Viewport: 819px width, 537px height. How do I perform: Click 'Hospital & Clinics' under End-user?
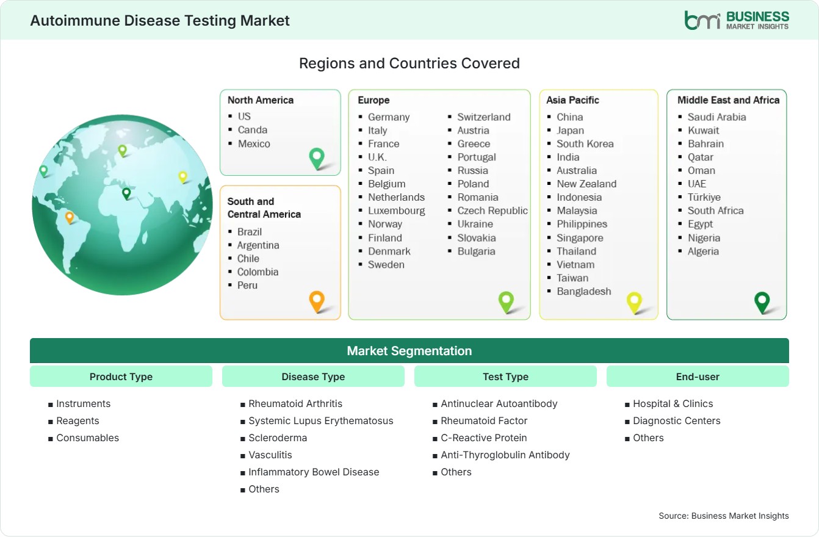(x=673, y=403)
